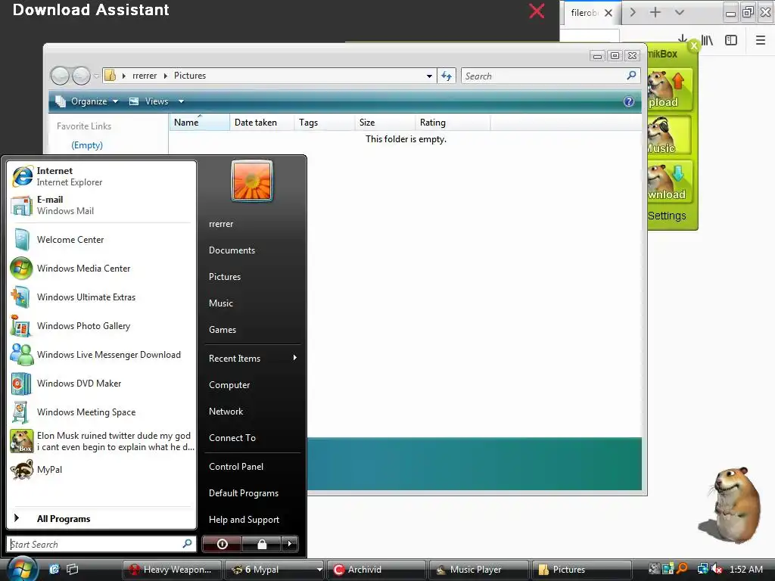Open Internet Explorer from Start menu
The width and height of the screenshot is (775, 581).
[101, 176]
